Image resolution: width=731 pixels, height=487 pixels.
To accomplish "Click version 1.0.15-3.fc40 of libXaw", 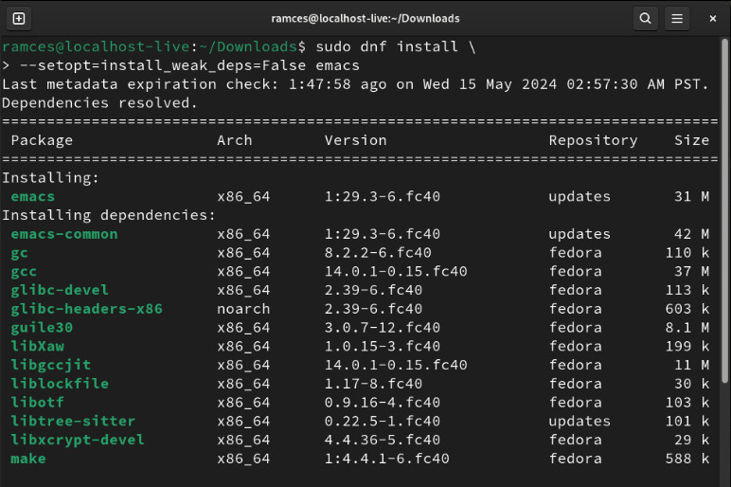I will (383, 346).
